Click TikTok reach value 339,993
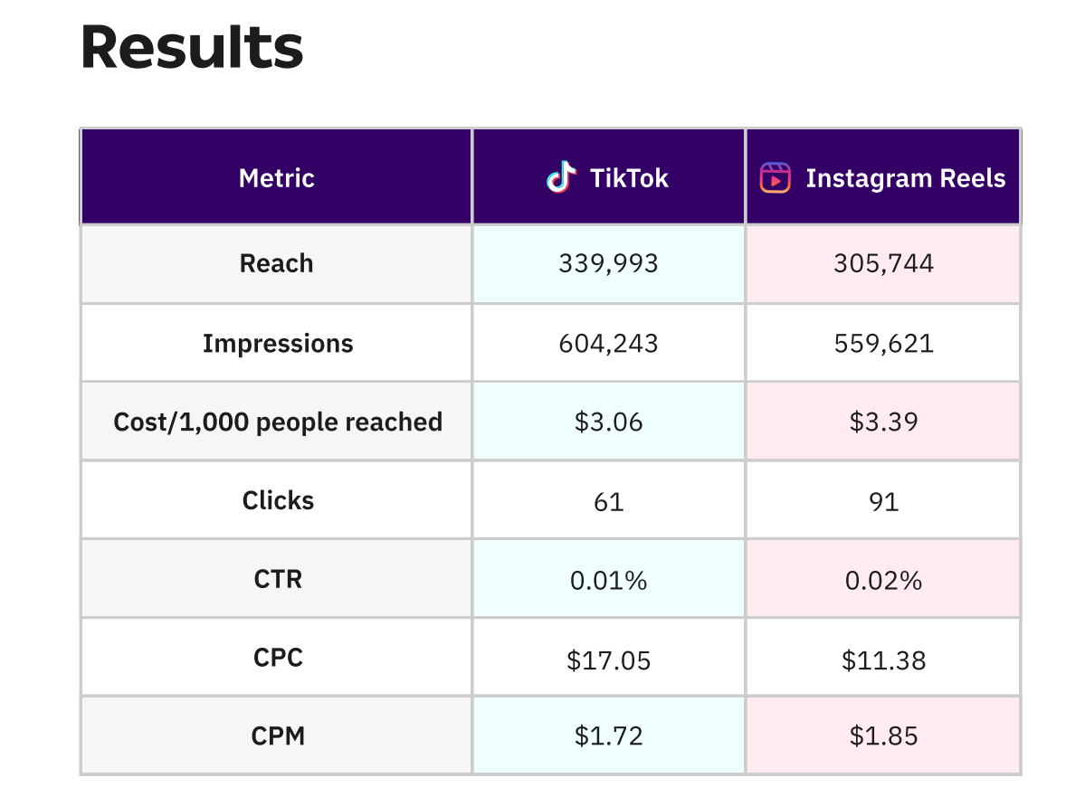This screenshot has width=1085, height=797. click(608, 264)
